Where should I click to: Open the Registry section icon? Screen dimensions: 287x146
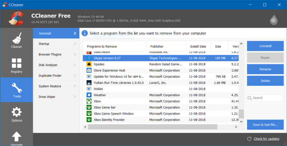click(17, 63)
